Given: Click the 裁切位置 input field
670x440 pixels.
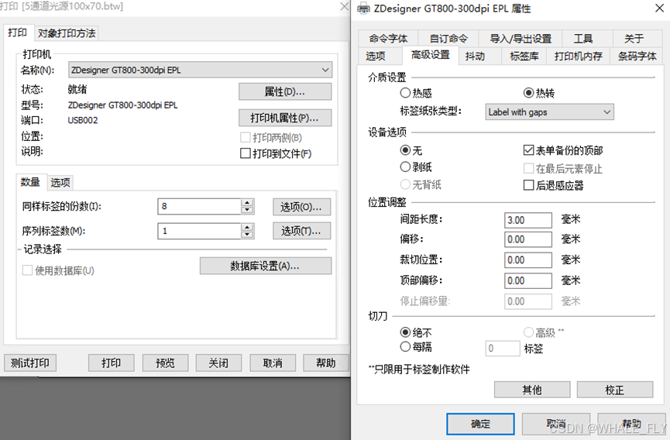Looking at the screenshot, I should pos(528,260).
